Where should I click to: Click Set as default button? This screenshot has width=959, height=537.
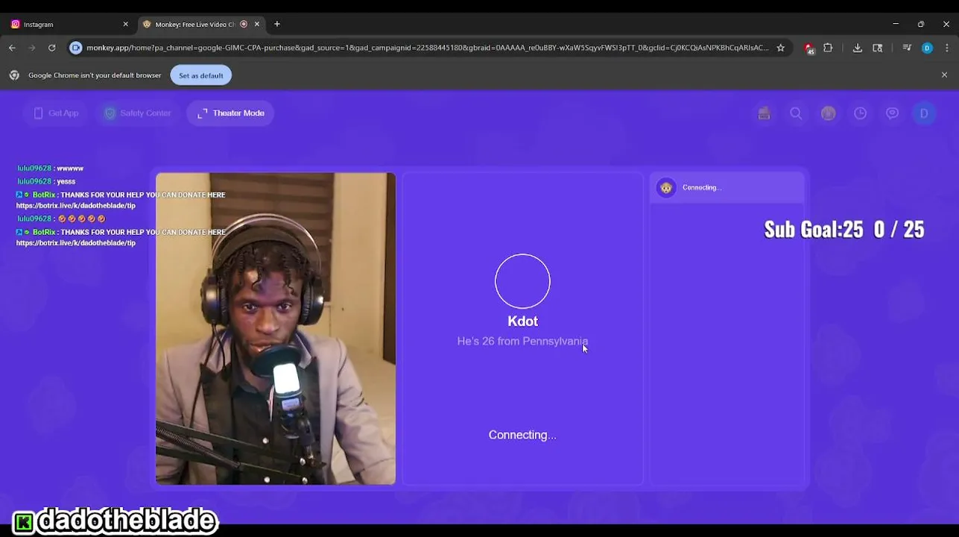click(x=200, y=75)
